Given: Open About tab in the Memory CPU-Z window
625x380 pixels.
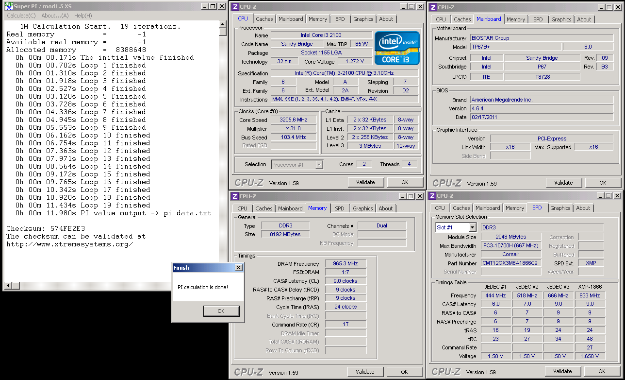Looking at the screenshot, I should [386, 208].
